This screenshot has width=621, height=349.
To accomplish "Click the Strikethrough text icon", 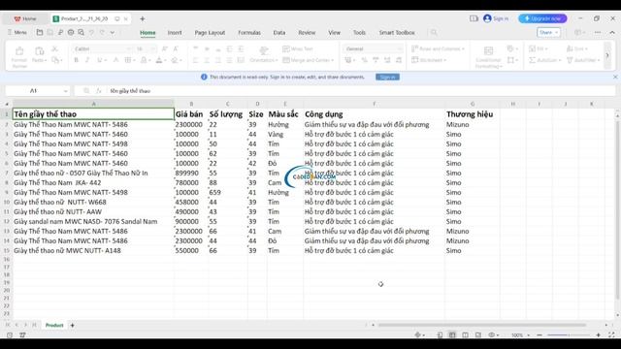I will click(x=115, y=60).
